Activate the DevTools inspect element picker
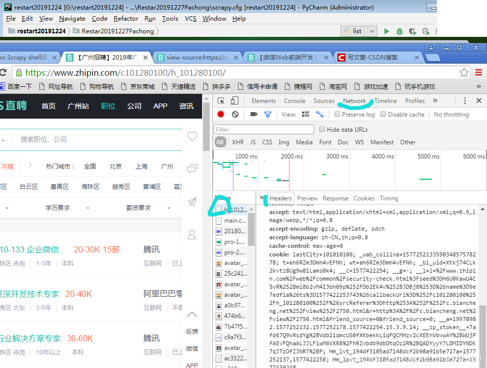This screenshot has width=487, height=368. tap(221, 101)
